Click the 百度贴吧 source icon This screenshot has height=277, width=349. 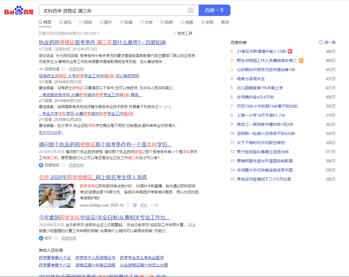click(41, 165)
